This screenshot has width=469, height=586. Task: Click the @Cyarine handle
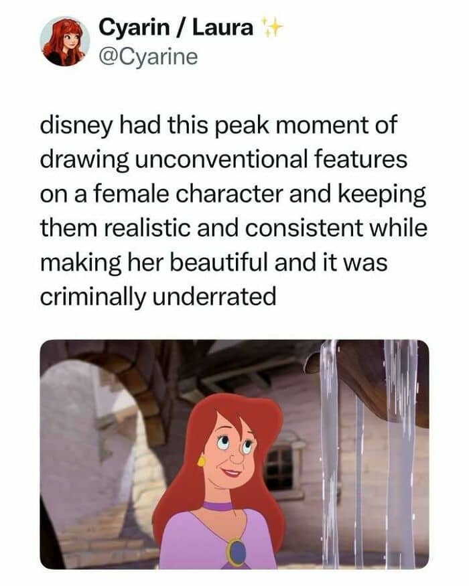[x=147, y=57]
